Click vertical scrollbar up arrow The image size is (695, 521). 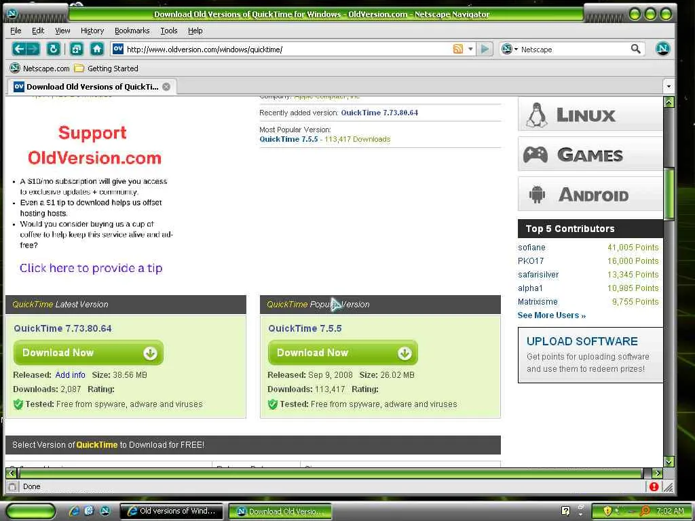669,102
